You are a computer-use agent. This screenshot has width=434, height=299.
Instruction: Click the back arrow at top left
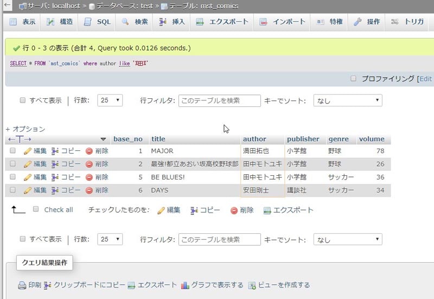click(7, 5)
